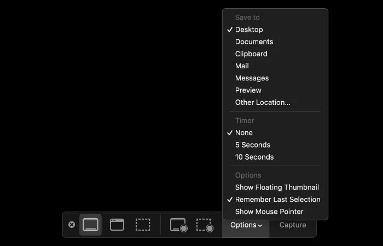The image size is (383, 246).
Task: Send screenshot to Mail
Action: click(x=242, y=66)
